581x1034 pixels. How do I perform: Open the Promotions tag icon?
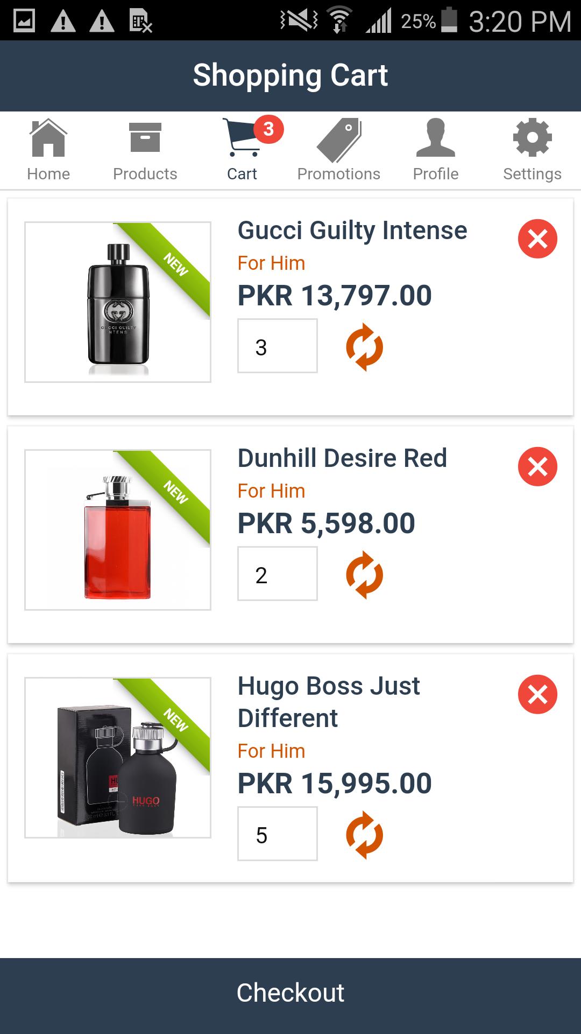point(339,150)
